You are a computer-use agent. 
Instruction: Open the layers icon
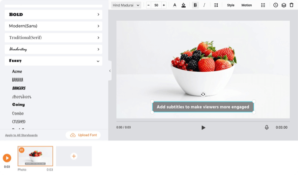[284, 5]
